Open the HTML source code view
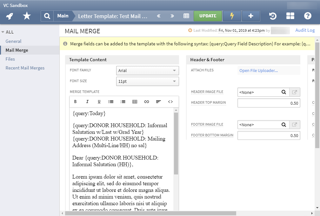Screen dimensions: 320x216 tap(170, 101)
